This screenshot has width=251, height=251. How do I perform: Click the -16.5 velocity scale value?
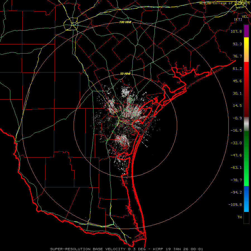pos(236,131)
